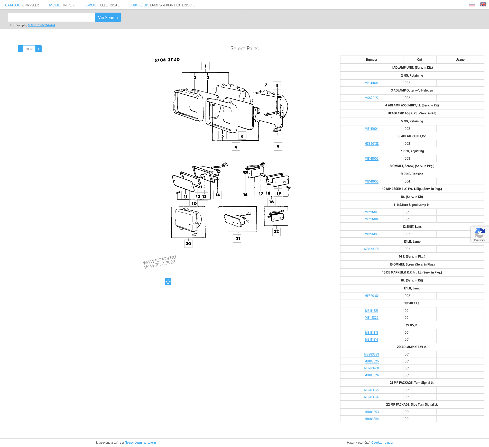Zoom in diagram with plus button
The height and width of the screenshot is (447, 489).
coord(39,49)
